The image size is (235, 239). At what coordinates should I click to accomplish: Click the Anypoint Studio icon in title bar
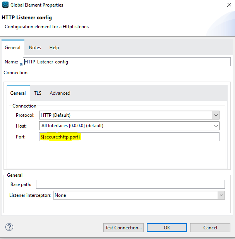[5, 5]
